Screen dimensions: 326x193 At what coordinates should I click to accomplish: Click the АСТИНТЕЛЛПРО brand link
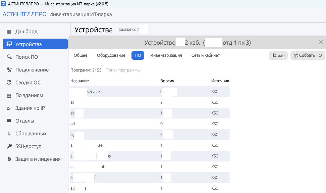click(24, 14)
